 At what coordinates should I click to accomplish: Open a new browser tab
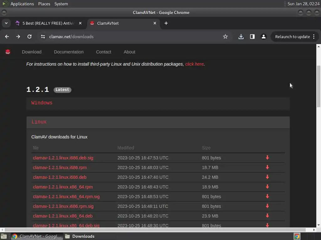(166, 23)
